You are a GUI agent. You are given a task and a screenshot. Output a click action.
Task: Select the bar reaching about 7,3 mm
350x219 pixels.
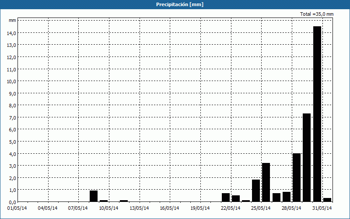[307, 158]
